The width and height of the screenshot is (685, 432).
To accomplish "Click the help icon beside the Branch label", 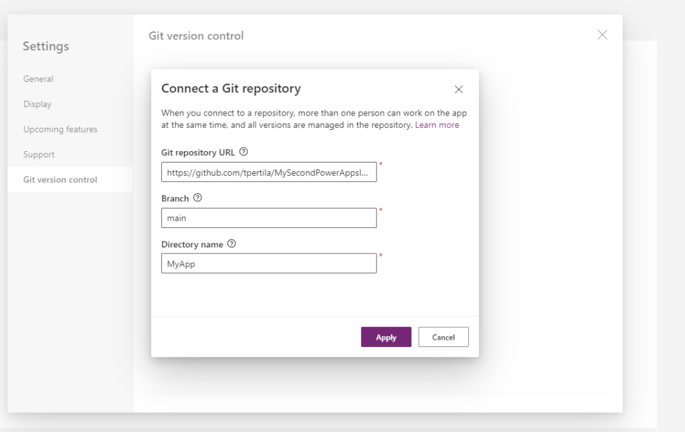I will 197,198.
